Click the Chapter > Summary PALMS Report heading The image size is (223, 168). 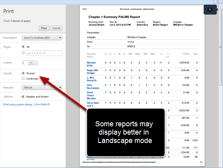[114, 17]
